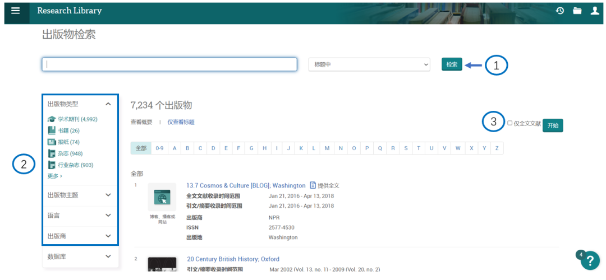Screen dimensions: 606x280
Task: Filter publications by letter L
Action: click(314, 148)
